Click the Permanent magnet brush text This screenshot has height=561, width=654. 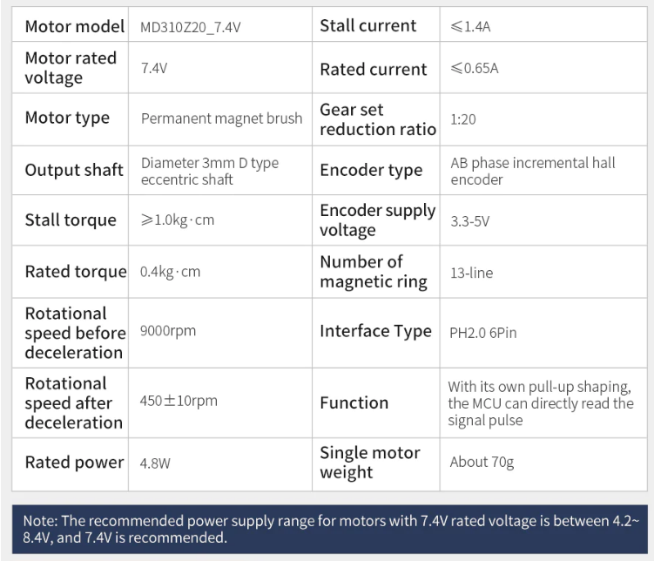(x=221, y=118)
